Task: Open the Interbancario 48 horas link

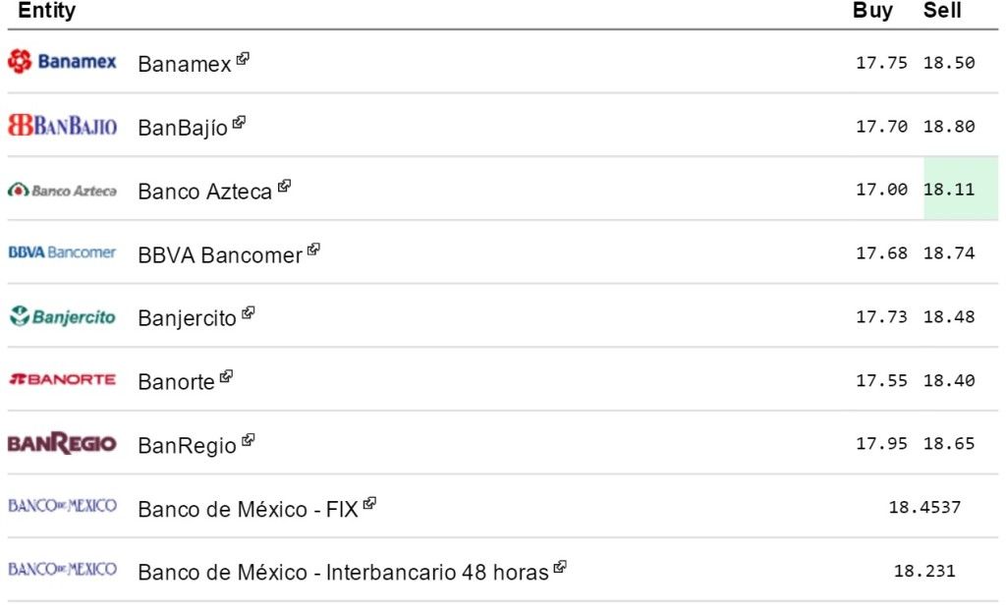Action: (x=344, y=570)
